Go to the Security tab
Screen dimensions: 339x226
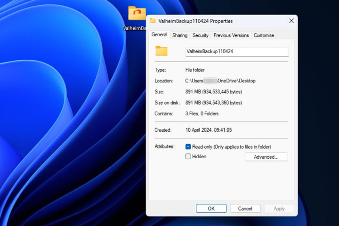[x=200, y=35]
